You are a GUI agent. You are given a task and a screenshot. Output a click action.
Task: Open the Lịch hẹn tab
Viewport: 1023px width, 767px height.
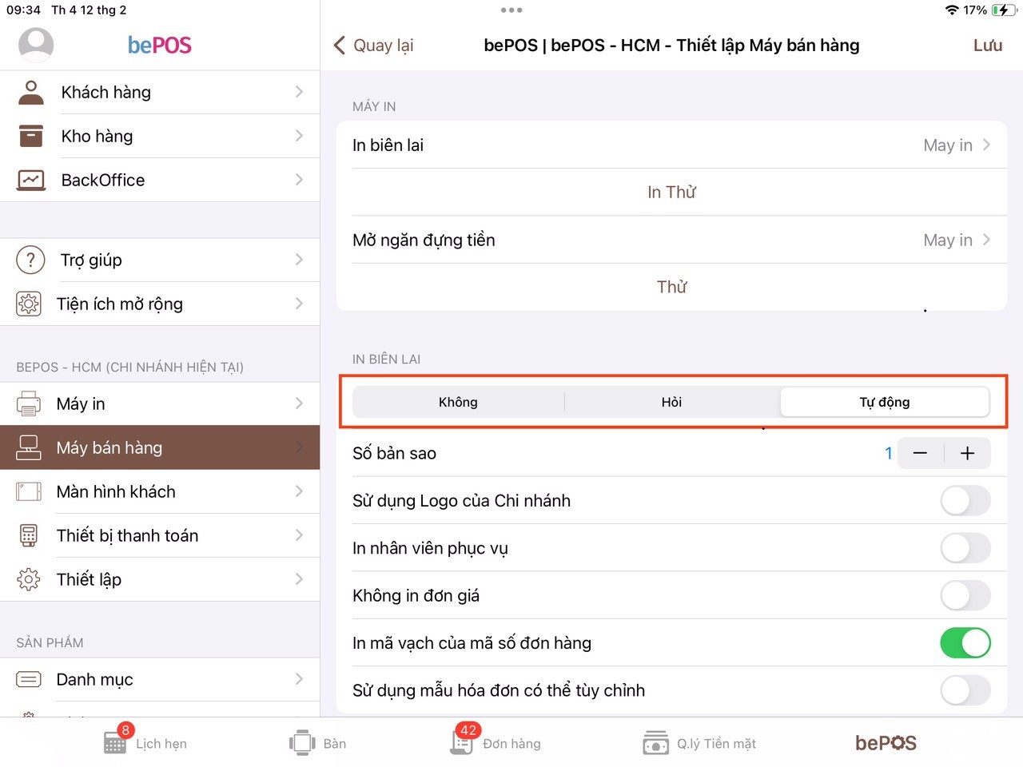145,743
